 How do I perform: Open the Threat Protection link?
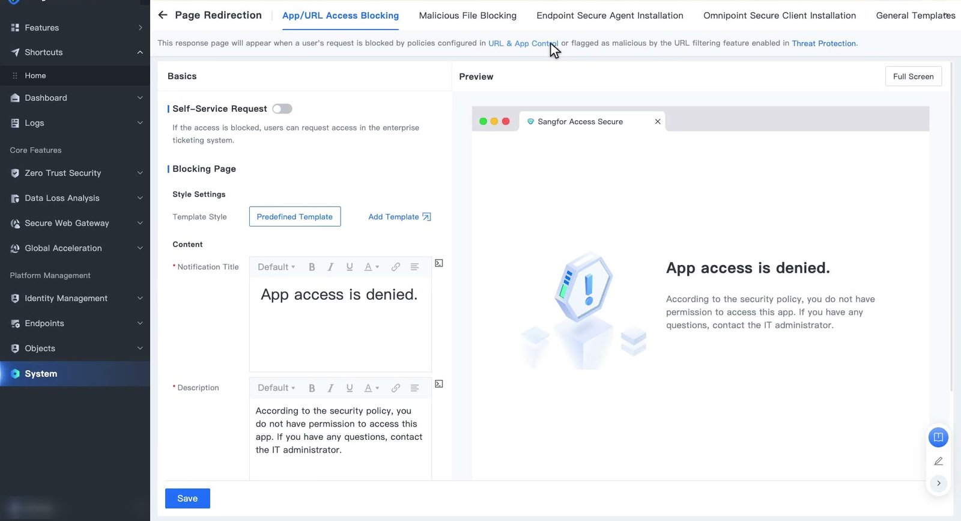tap(823, 43)
